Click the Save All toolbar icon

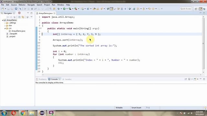(x=12, y=9)
